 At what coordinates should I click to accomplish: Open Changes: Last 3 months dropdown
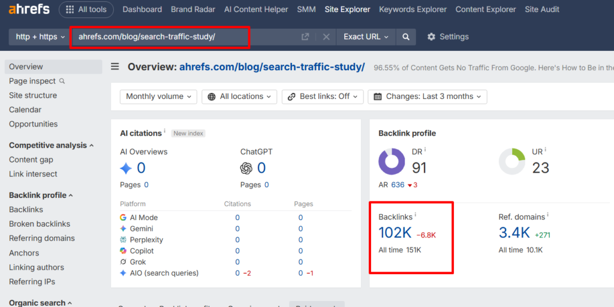428,97
